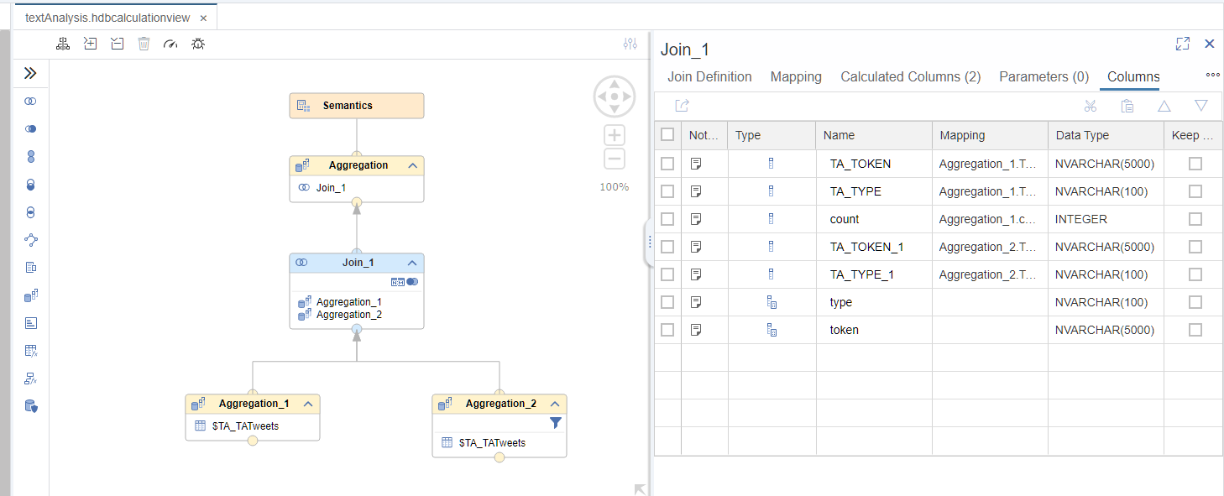1224x496 pixels.
Task: Collapse the Aggregation_1 node
Action: coord(308,404)
